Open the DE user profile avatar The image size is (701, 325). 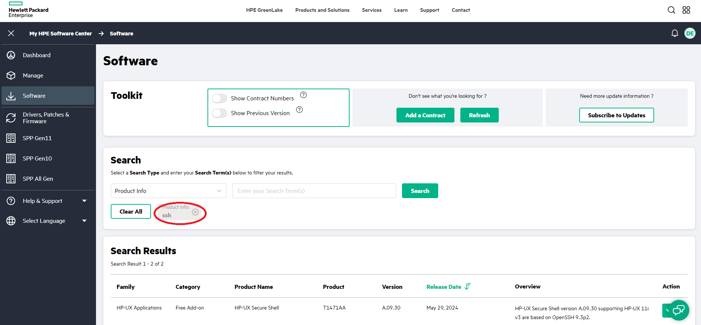coord(690,33)
